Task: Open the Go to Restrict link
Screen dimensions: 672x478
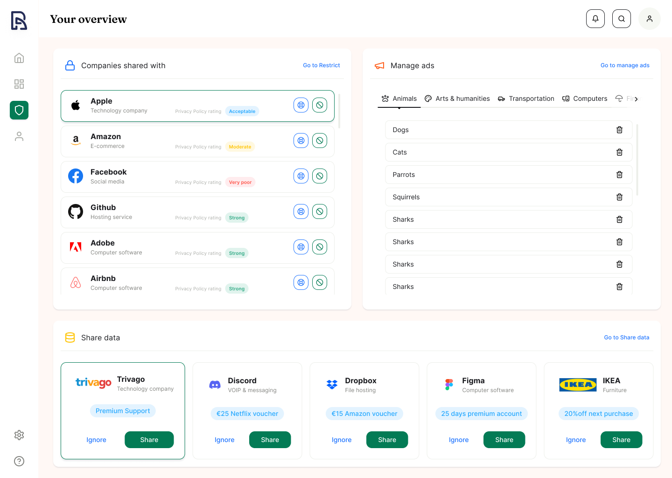Action: coord(321,65)
